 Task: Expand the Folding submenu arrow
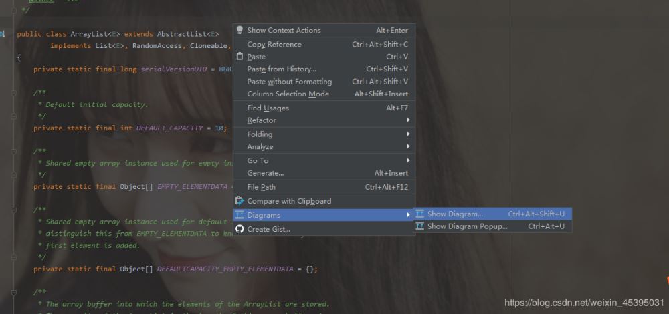[408, 134]
